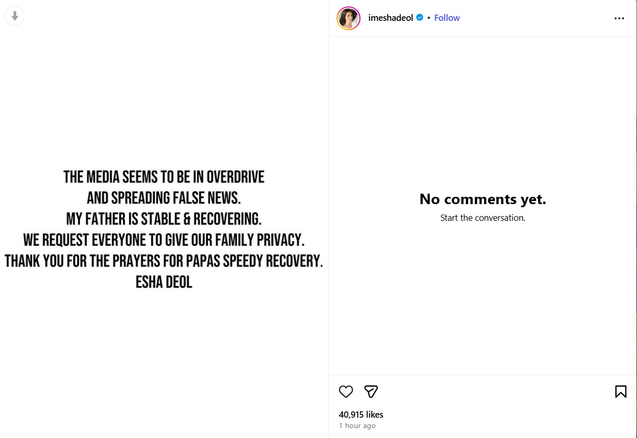Click the "No comments yet." heading
637x438 pixels.
(483, 199)
